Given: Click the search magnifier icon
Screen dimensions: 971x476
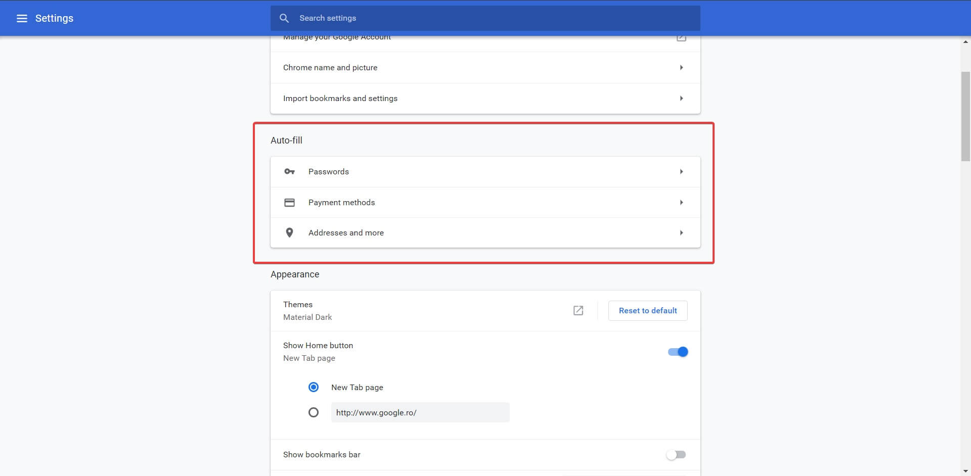Looking at the screenshot, I should pyautogui.click(x=284, y=18).
